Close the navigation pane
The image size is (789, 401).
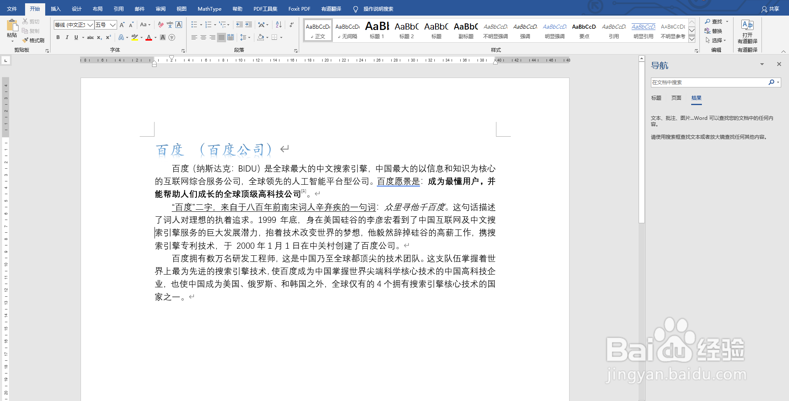tap(779, 64)
